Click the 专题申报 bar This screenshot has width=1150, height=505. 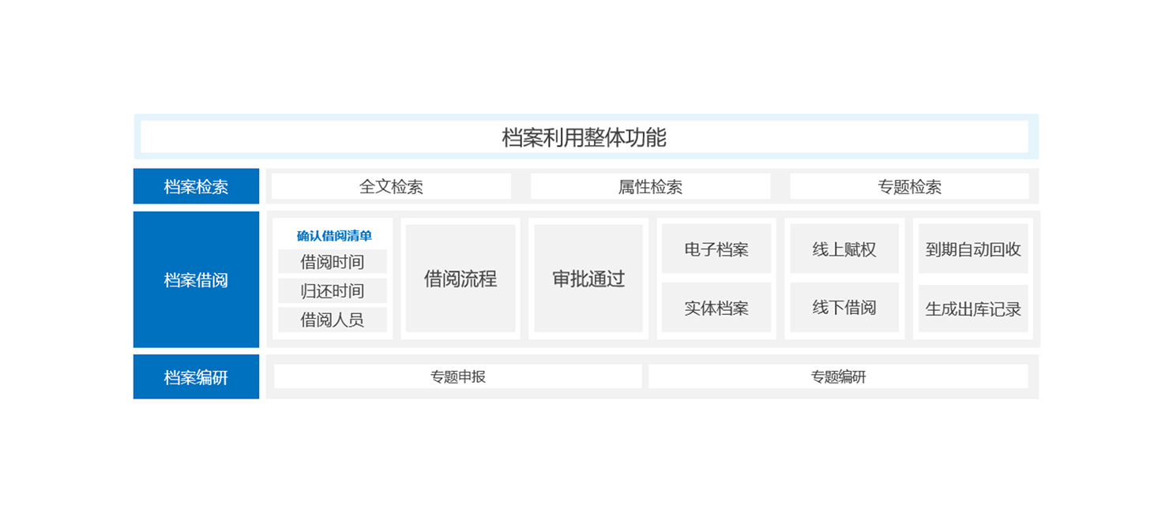(458, 376)
